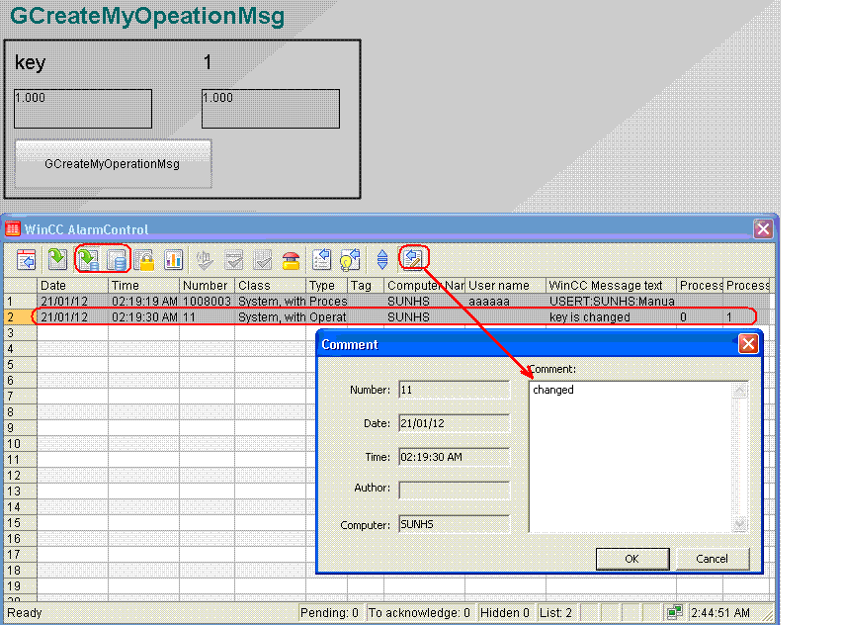This screenshot has height=625, width=841.
Task: Click the Computer field showing SUNHS
Action: (x=454, y=524)
